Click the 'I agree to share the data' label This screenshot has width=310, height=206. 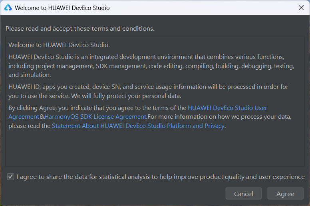point(161,177)
